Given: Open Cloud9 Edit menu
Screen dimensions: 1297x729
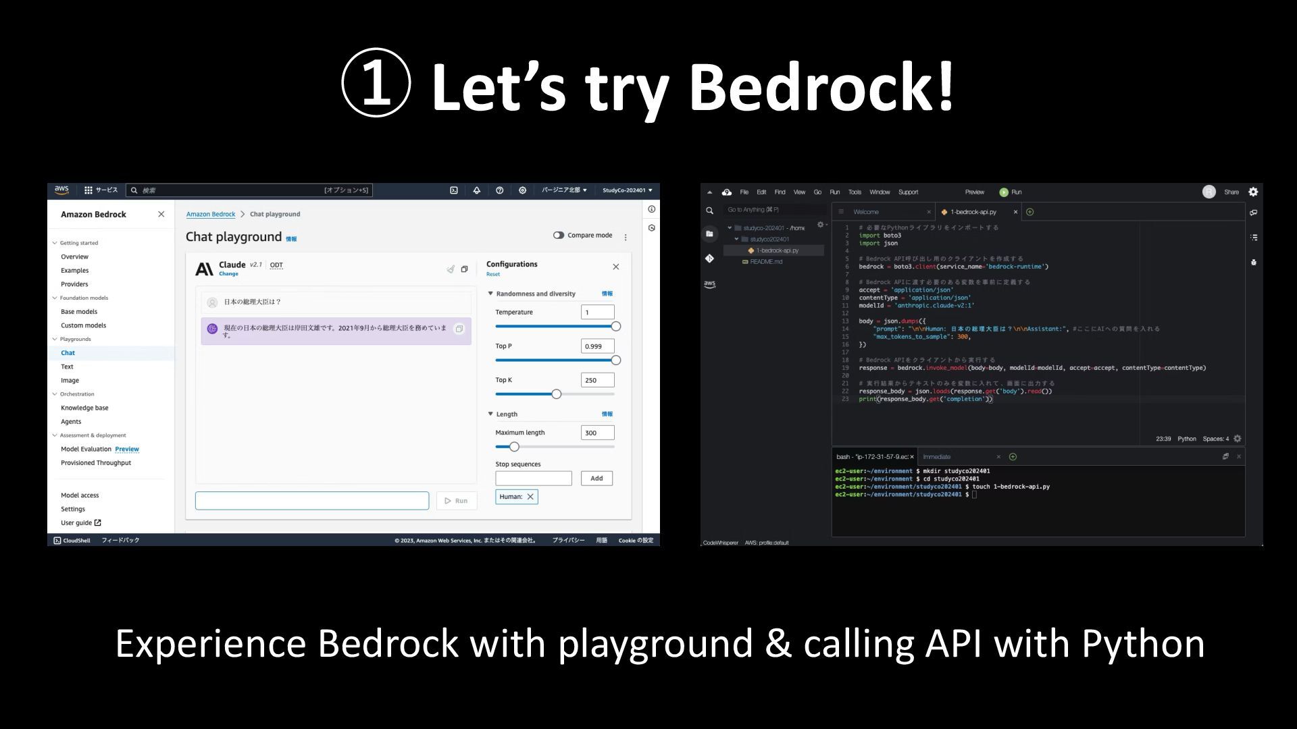Looking at the screenshot, I should 761,192.
